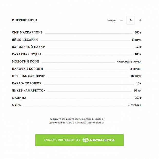Click the minus icon to decrease portions
This screenshot has width=159, height=159.
pos(122,20)
